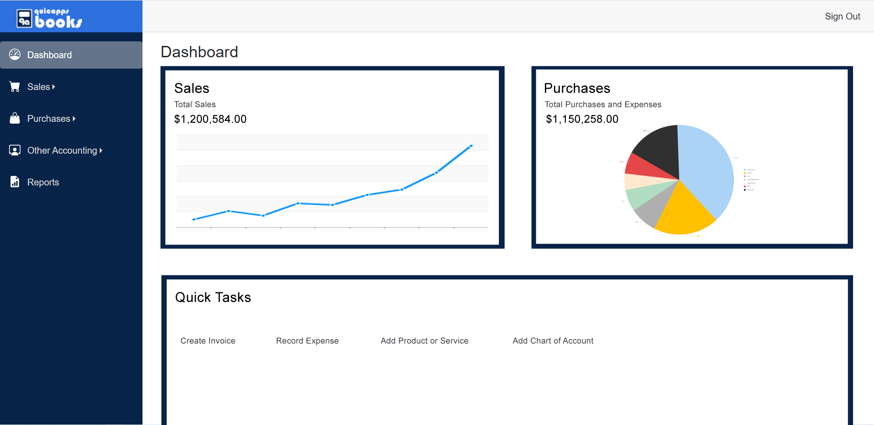Click the last data point on Sales chart

(471, 146)
